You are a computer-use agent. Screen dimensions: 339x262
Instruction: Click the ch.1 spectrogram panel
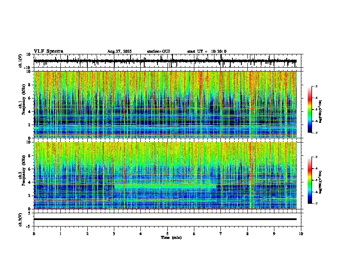coord(165,104)
